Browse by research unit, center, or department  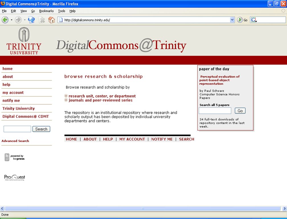pos(102,96)
